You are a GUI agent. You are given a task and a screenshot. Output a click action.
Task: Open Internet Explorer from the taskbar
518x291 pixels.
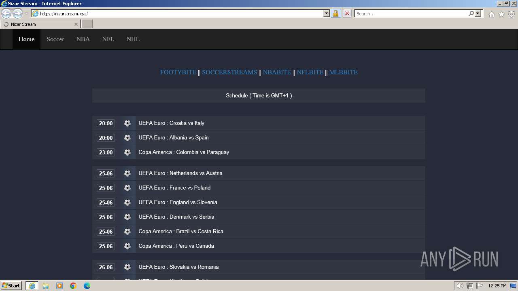[32, 286]
